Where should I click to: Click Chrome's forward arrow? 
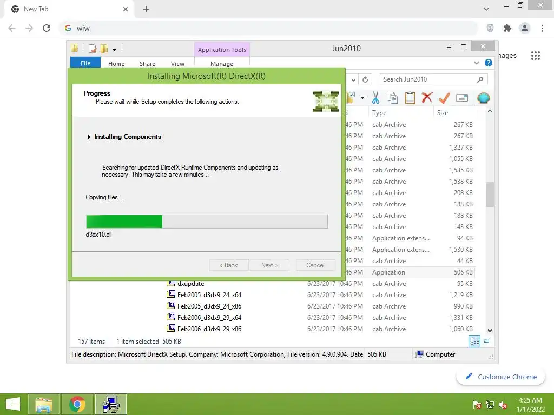click(x=29, y=28)
